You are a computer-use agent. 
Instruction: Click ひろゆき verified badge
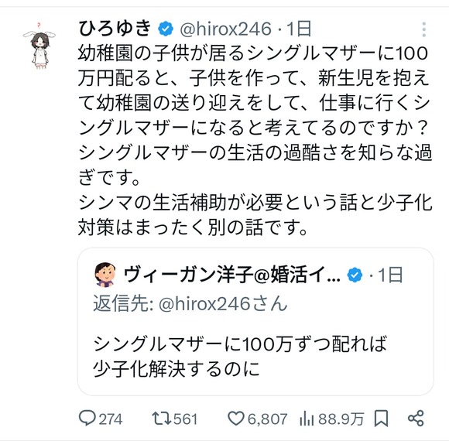[x=166, y=29]
